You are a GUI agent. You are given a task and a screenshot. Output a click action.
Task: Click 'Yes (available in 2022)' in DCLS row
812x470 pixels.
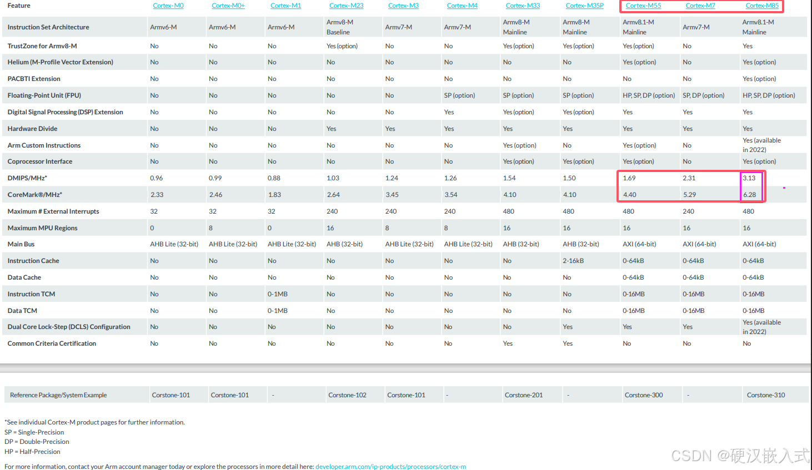pyautogui.click(x=761, y=327)
